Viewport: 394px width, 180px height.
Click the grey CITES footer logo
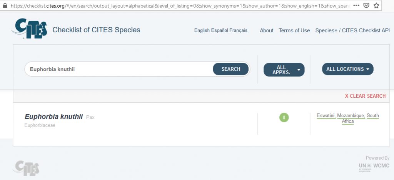point(27,168)
